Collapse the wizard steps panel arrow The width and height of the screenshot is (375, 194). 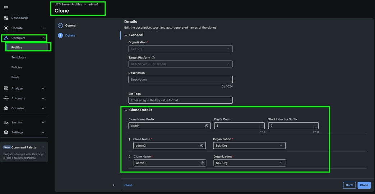coord(114,185)
